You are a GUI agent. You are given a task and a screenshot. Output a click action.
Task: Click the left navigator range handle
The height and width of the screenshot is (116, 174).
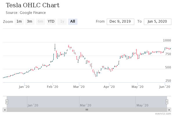click(x=7, y=102)
